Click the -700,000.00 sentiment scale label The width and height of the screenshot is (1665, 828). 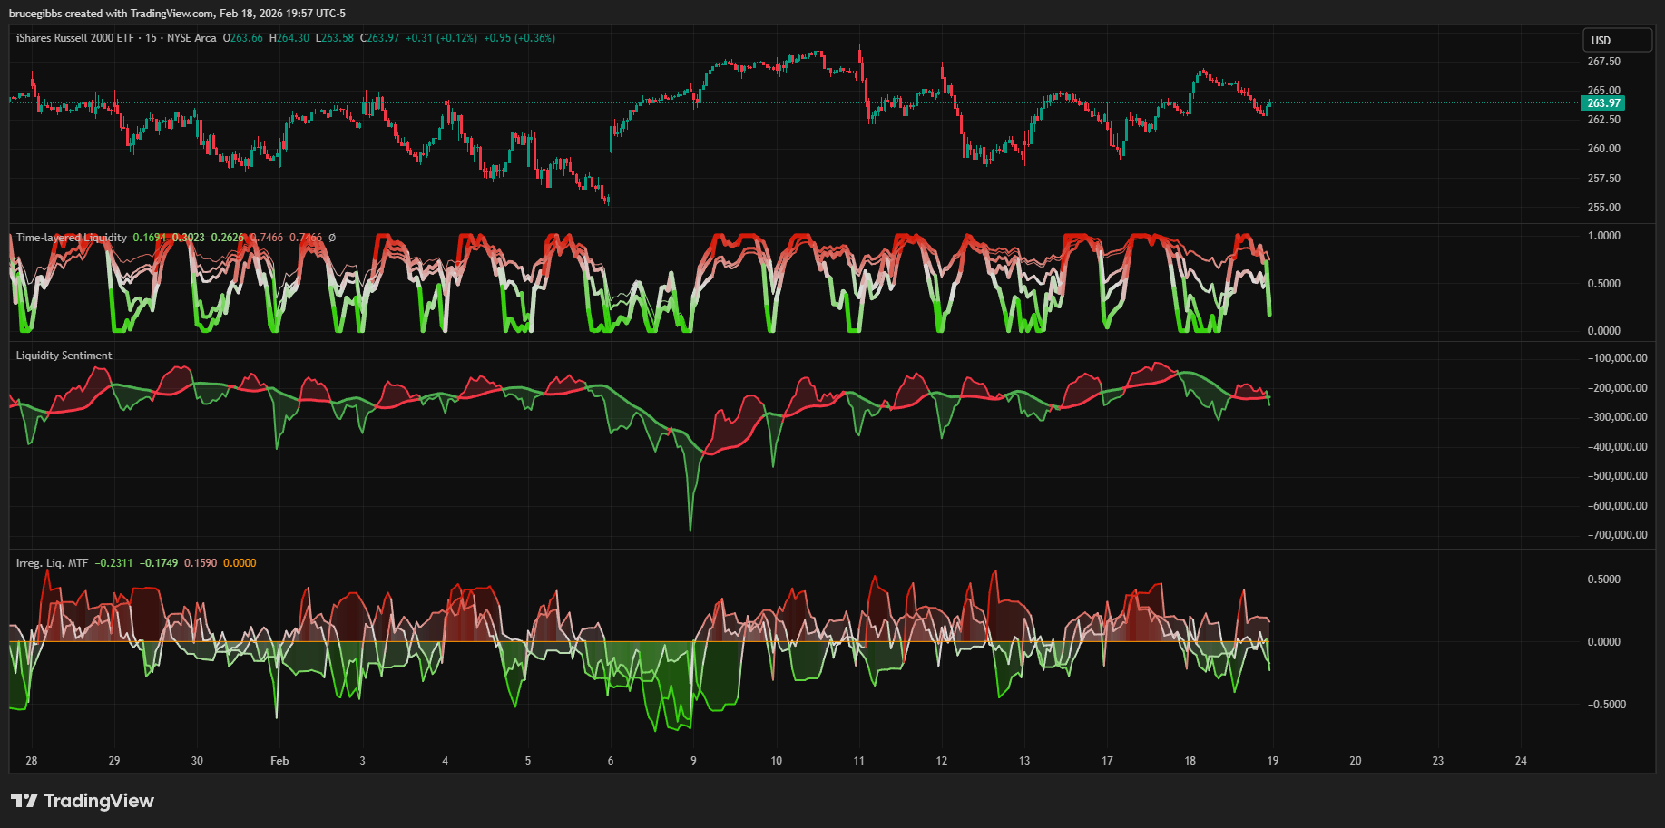point(1617,535)
